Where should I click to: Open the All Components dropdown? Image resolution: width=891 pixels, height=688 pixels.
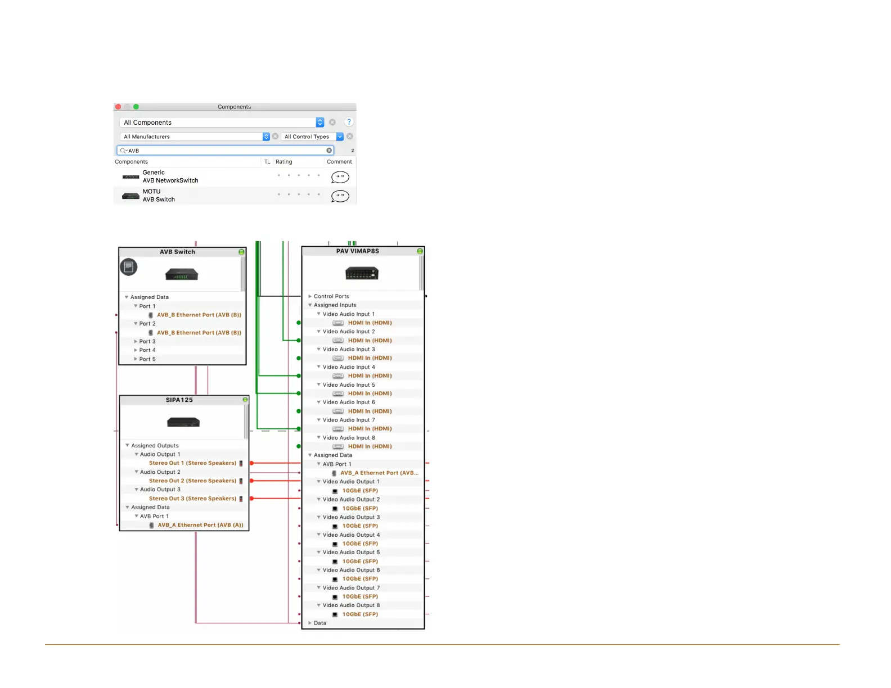(x=222, y=123)
